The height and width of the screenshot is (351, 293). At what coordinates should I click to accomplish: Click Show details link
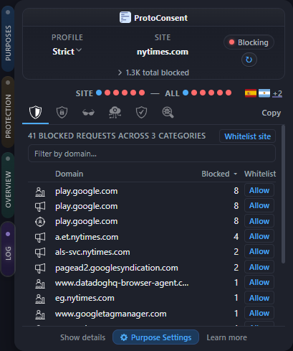[82, 337]
